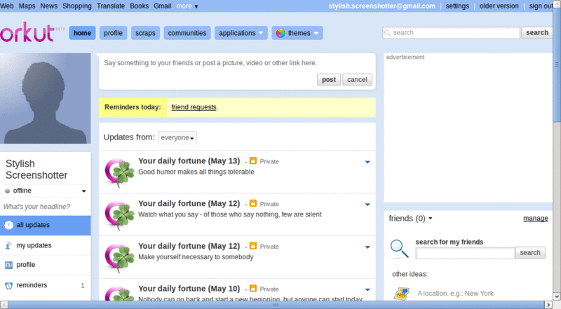Click the all updates exclamation icon
Image resolution: width=561 pixels, height=309 pixels.
[8, 225]
